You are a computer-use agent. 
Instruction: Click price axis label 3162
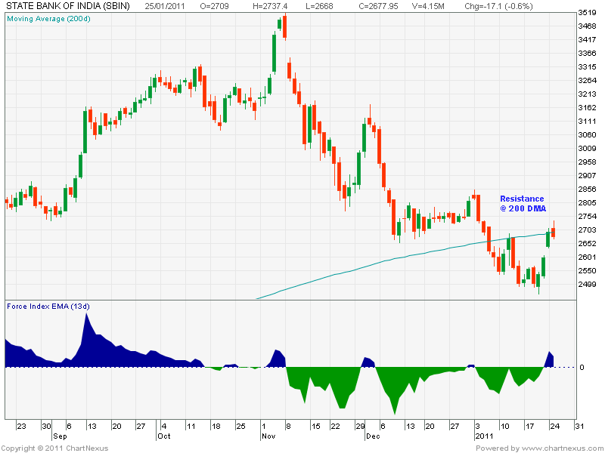[x=587, y=107]
